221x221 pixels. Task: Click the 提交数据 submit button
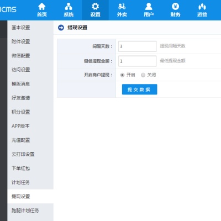(140, 90)
